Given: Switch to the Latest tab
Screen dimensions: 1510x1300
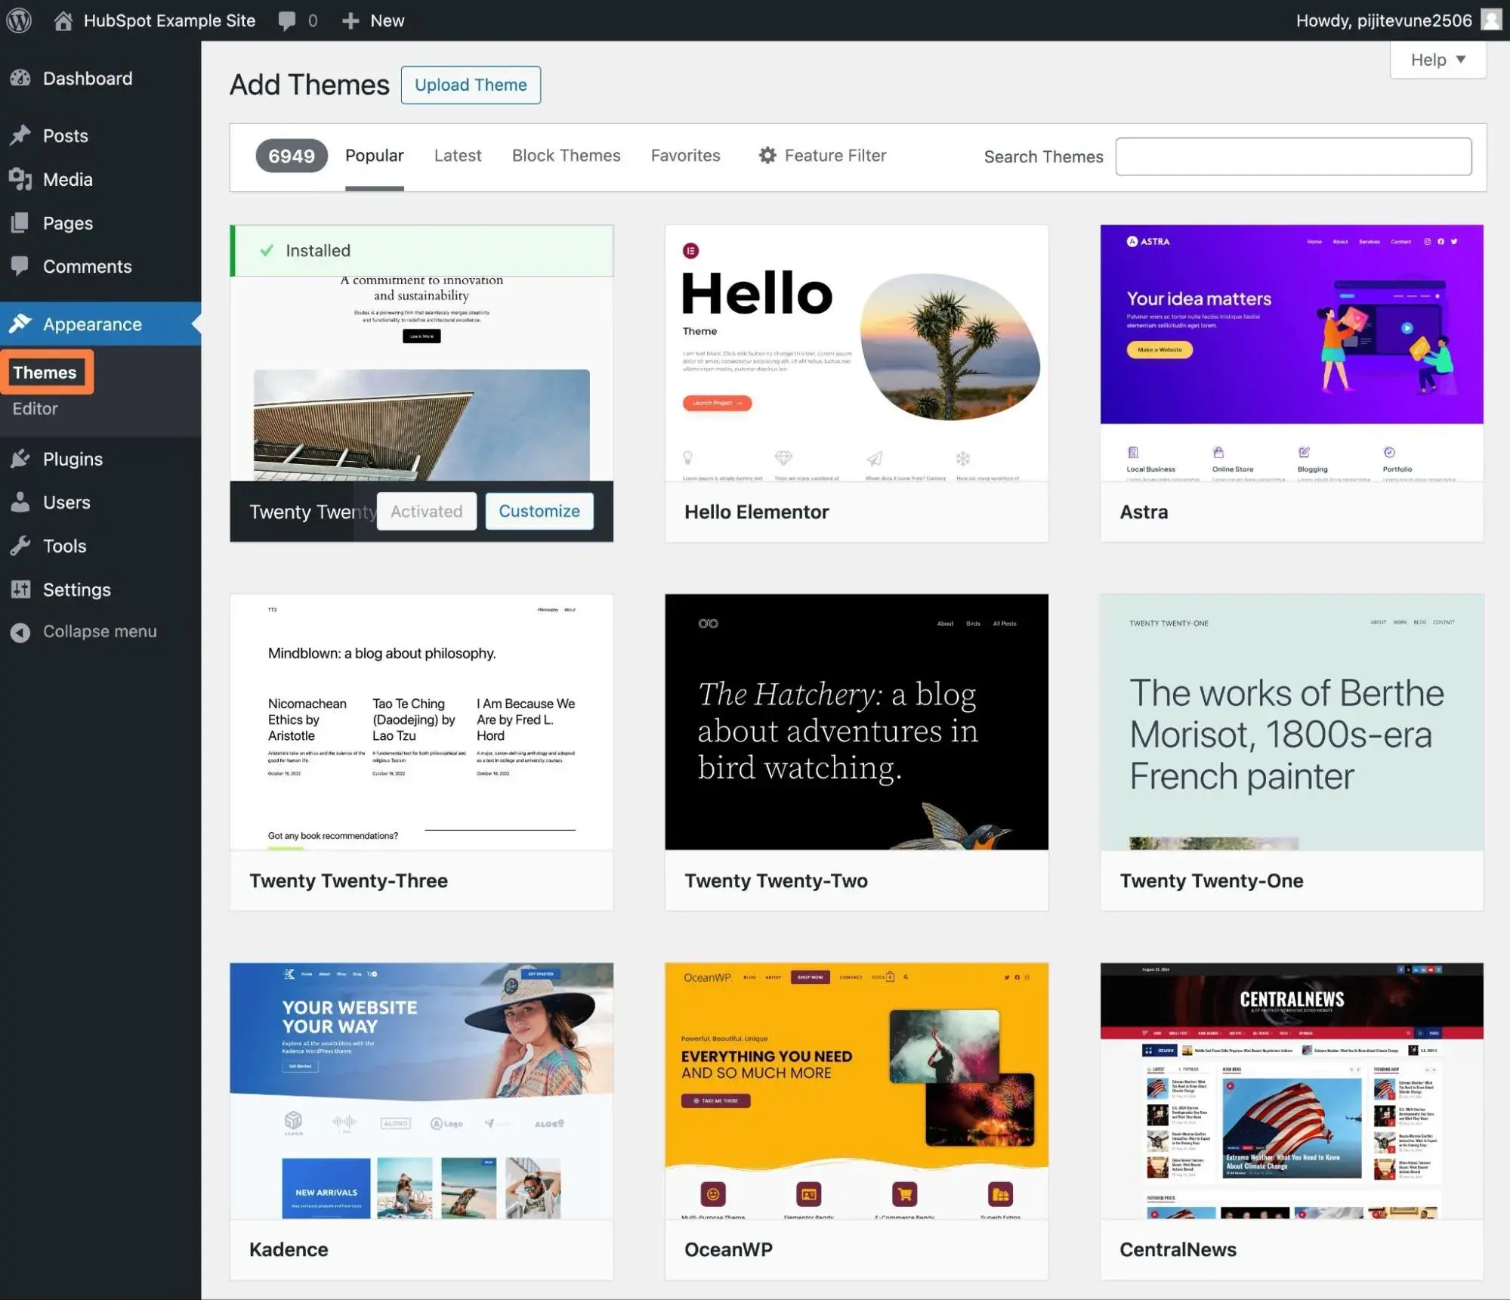Looking at the screenshot, I should click(458, 156).
